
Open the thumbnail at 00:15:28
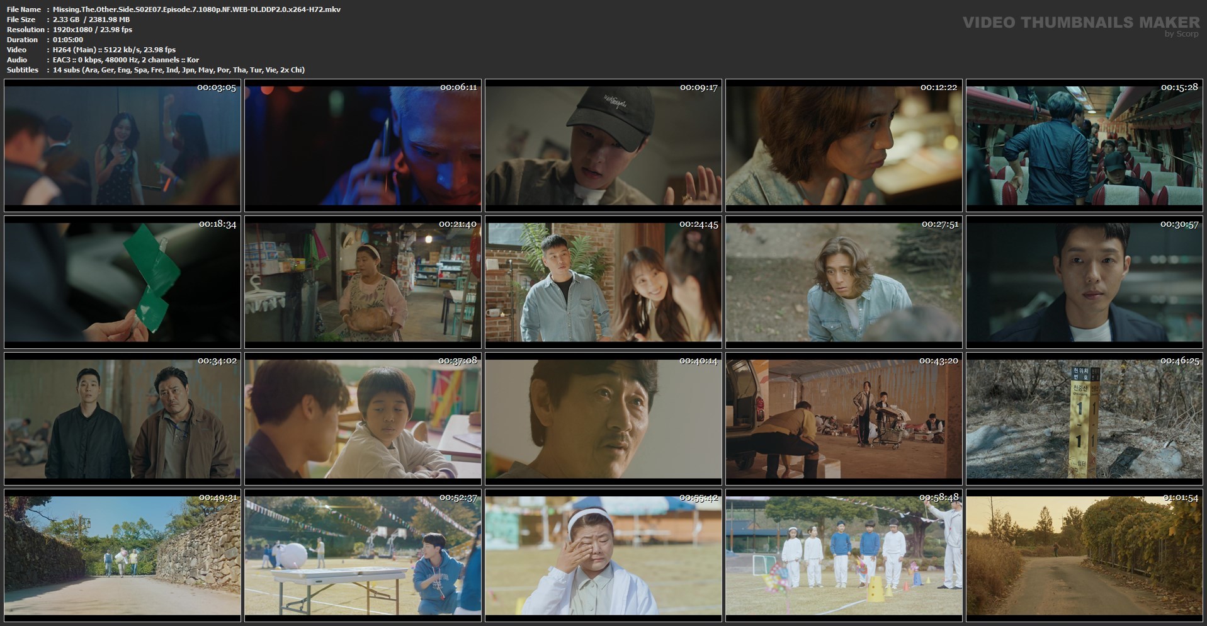(1084, 145)
